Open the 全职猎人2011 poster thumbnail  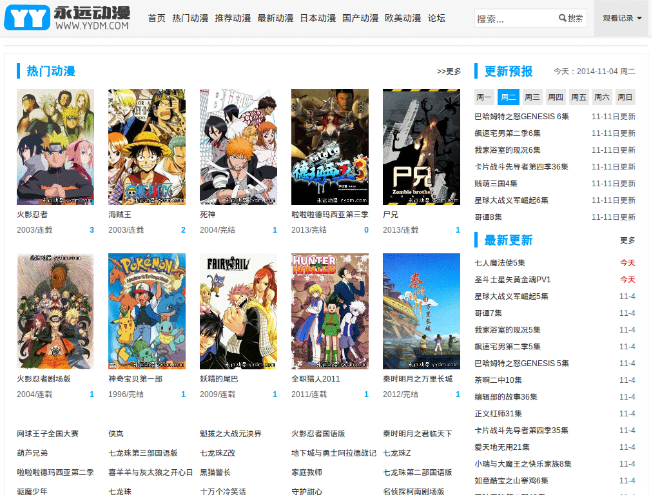point(330,311)
